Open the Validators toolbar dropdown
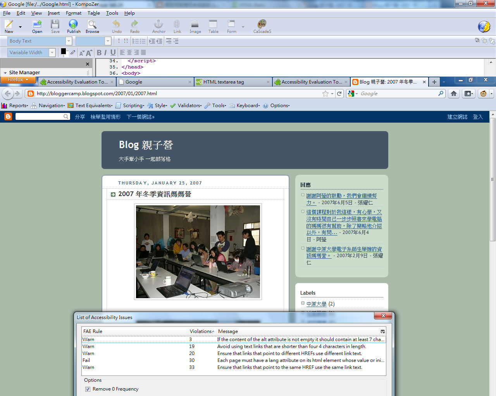 pyautogui.click(x=186, y=106)
